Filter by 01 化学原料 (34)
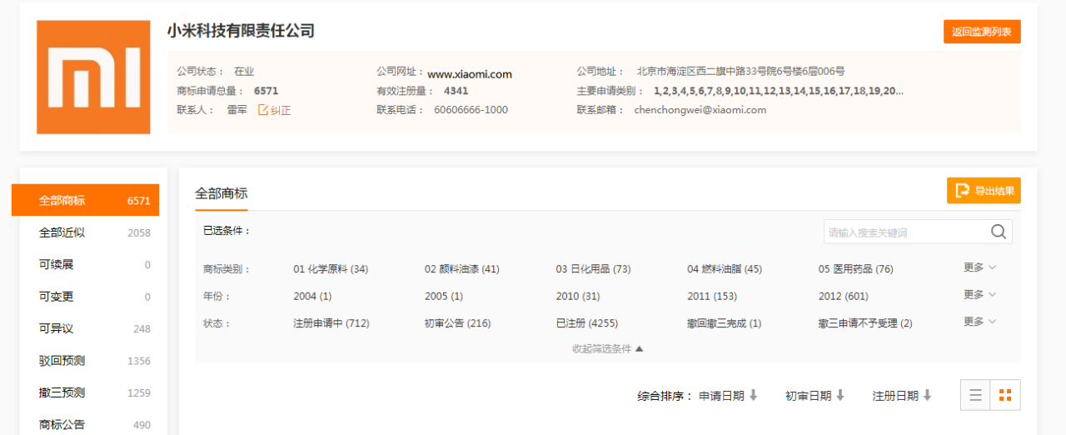Viewport: 1066px width, 435px height. [x=331, y=269]
